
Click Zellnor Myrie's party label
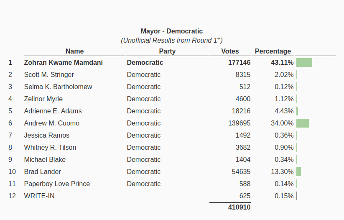144,99
